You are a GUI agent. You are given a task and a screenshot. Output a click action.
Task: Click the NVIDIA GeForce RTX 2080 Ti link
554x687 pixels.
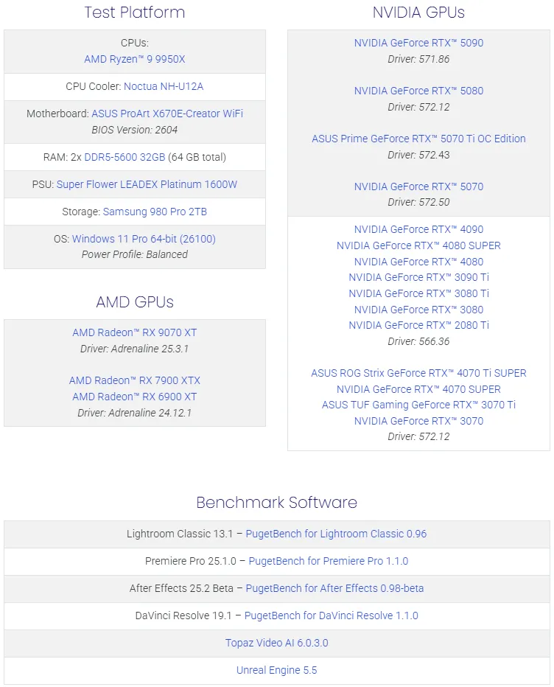(x=418, y=325)
